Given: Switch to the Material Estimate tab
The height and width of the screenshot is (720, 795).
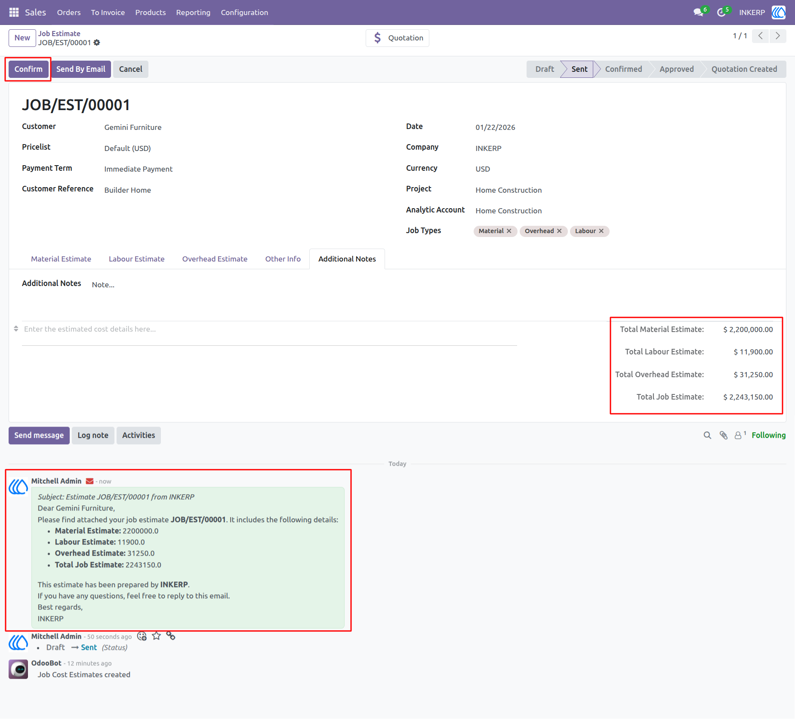Looking at the screenshot, I should click(x=61, y=259).
